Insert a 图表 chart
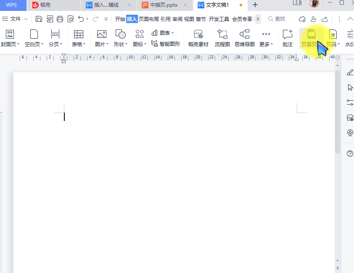354x273 pixels. click(x=163, y=33)
